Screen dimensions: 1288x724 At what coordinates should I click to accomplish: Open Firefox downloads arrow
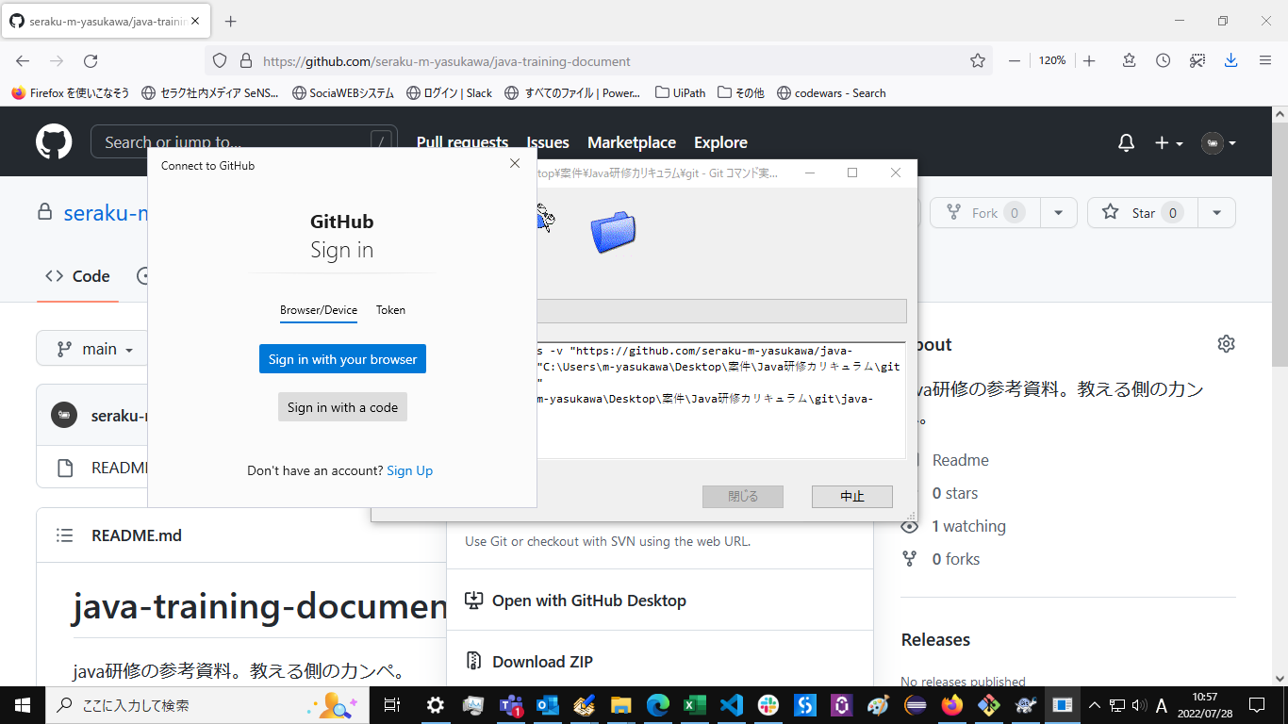point(1230,60)
